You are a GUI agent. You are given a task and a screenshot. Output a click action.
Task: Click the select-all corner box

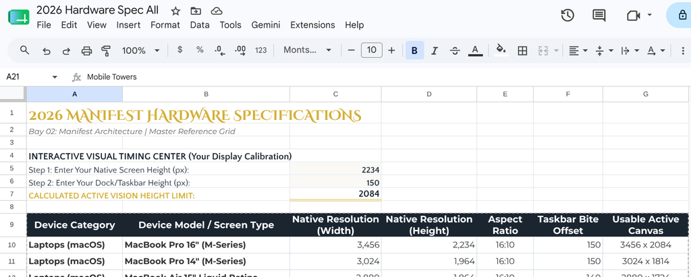(13, 94)
